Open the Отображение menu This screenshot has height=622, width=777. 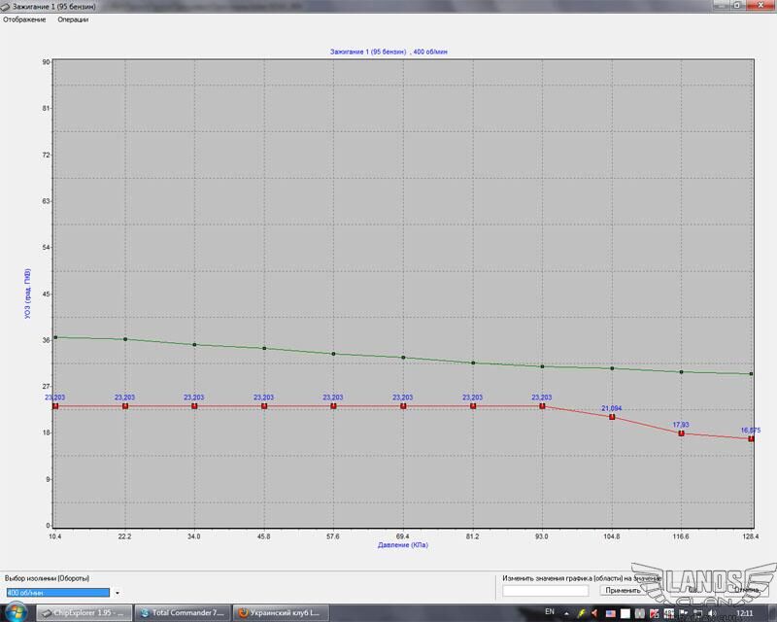point(24,19)
